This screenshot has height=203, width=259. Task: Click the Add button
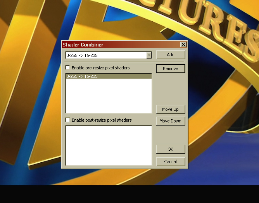(171, 55)
